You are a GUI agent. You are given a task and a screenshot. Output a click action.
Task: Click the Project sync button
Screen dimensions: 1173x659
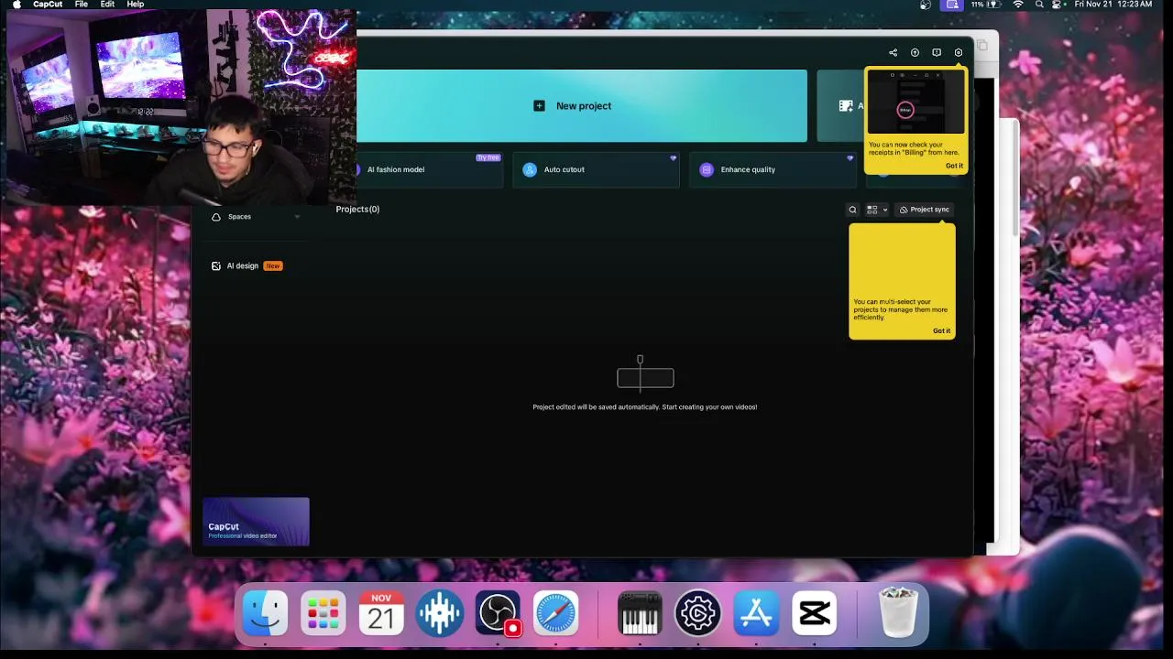(924, 210)
